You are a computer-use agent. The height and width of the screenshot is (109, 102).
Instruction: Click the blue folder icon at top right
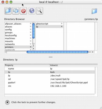pos(94,11)
